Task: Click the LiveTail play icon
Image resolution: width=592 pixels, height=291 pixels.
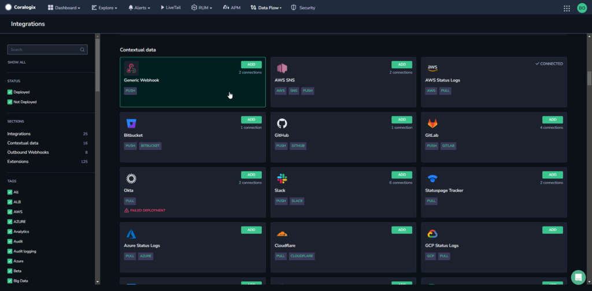Action: pos(162,8)
